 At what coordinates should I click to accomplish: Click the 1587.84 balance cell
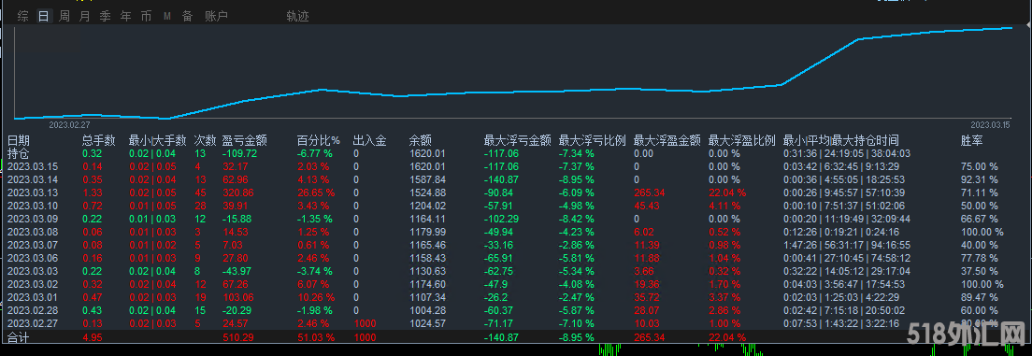pos(427,179)
